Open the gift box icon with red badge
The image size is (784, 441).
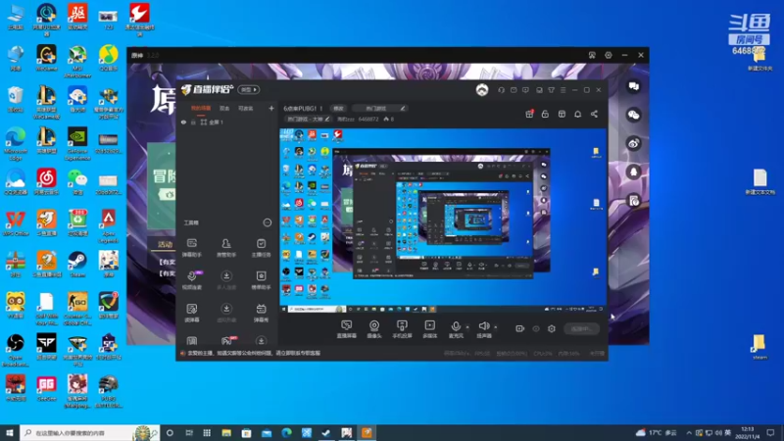click(529, 114)
